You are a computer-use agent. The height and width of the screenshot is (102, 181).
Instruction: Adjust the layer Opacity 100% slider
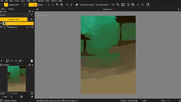(x=14, y=19)
